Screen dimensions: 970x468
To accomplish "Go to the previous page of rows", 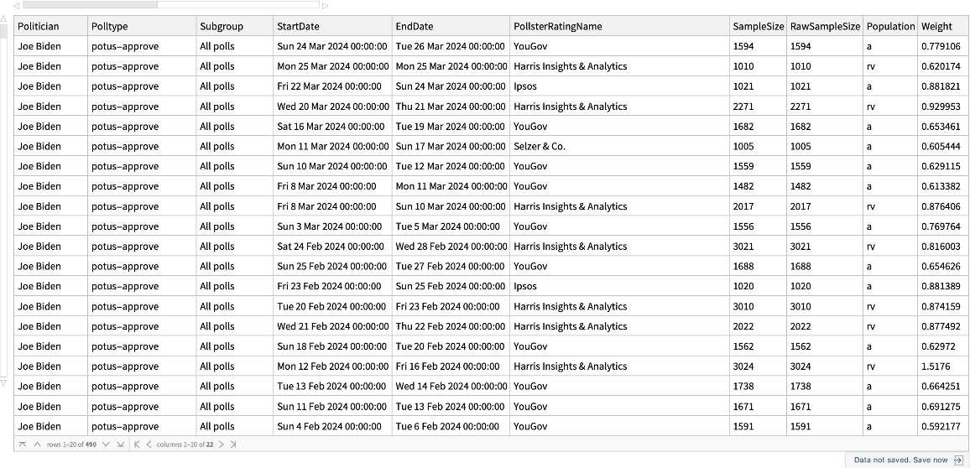I will pos(37,444).
